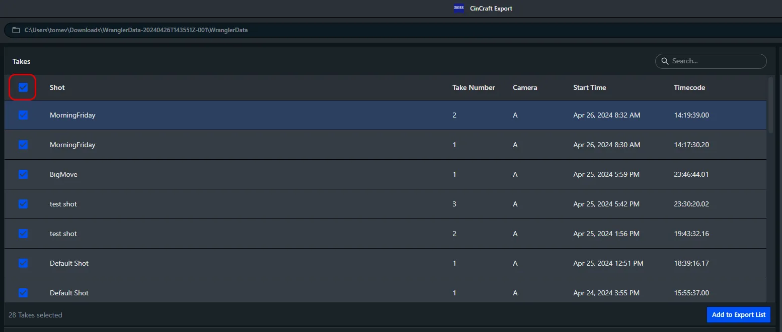Screen dimensions: 782x332
Task: Click the magnifier icon in the search box
Action: [x=665, y=61]
